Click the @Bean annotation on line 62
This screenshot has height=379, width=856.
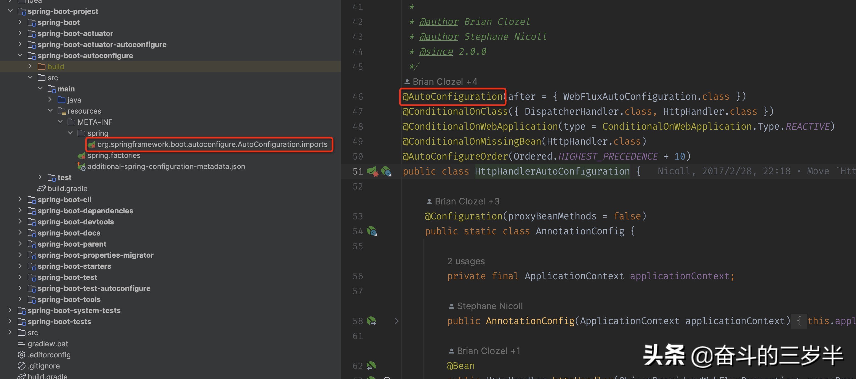point(461,366)
